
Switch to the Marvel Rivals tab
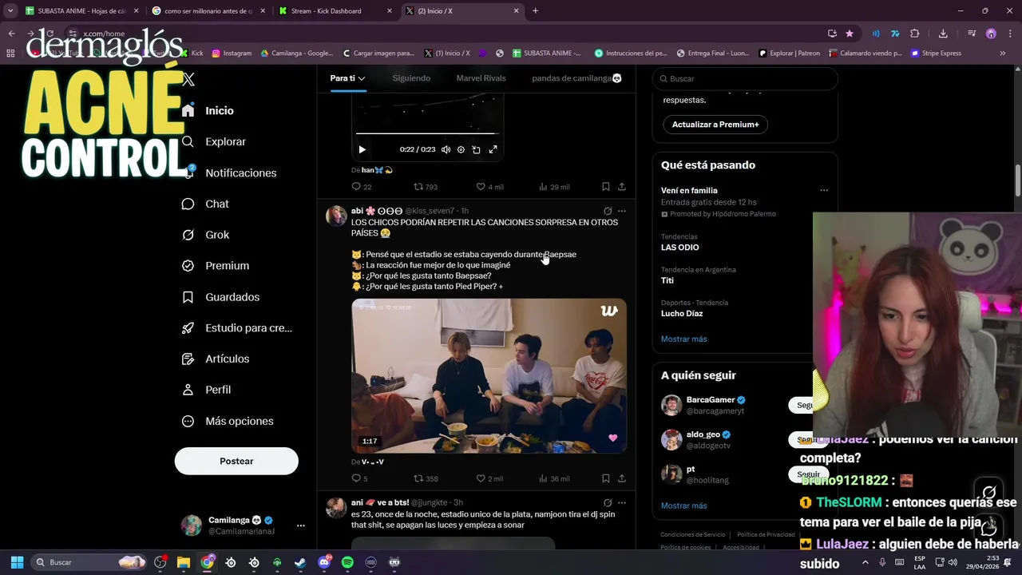point(481,78)
